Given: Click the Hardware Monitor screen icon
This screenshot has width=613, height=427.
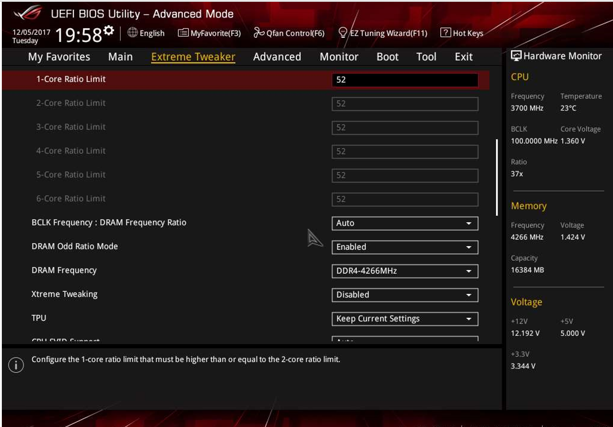Looking at the screenshot, I should point(516,56).
